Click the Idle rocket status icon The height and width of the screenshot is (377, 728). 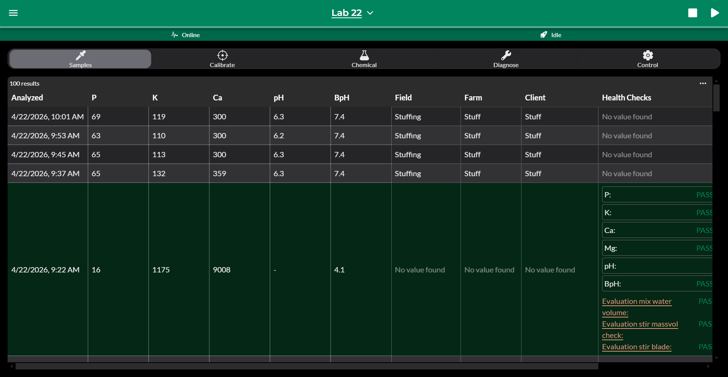tap(544, 35)
